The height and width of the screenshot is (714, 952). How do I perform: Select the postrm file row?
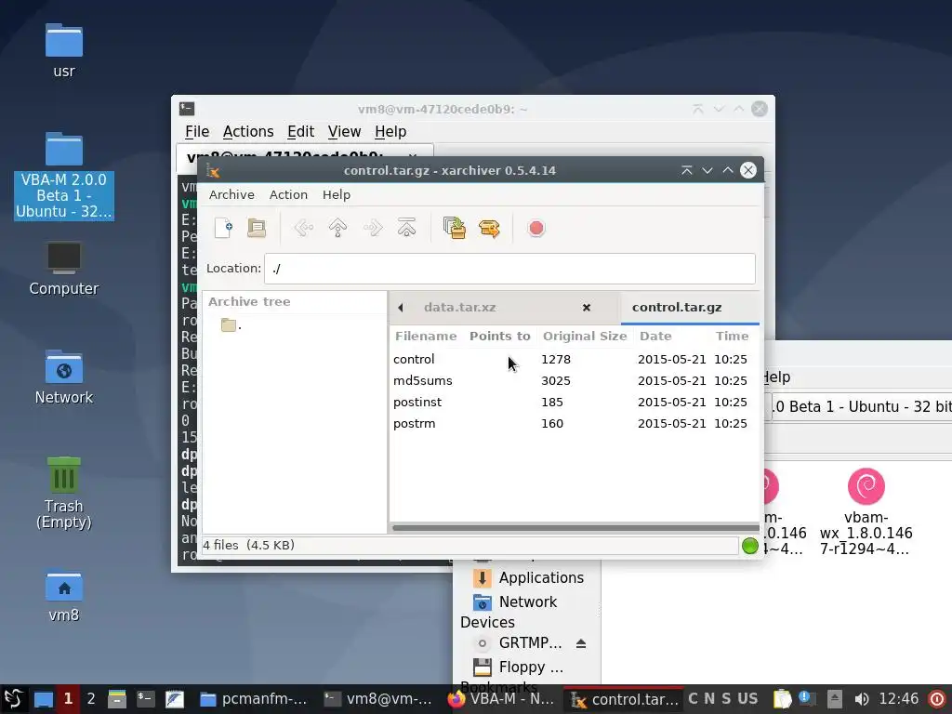click(x=574, y=423)
